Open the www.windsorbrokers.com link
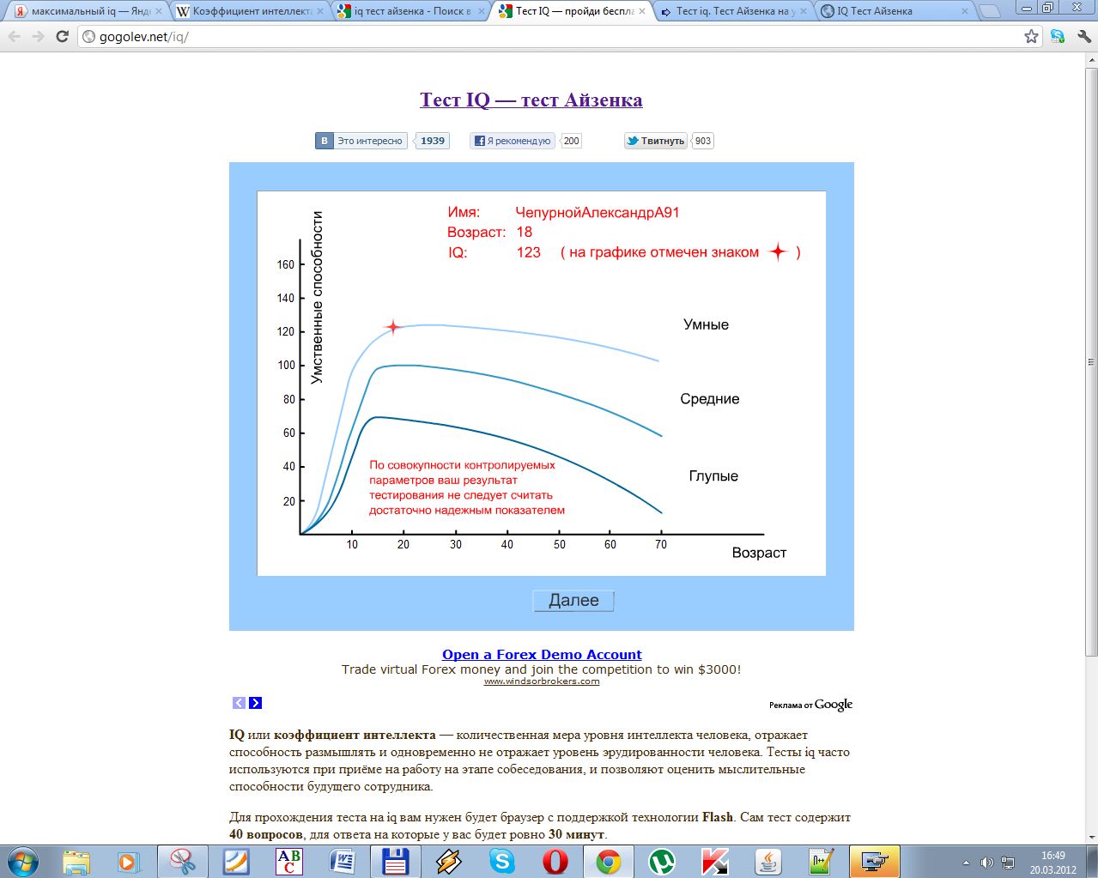The height and width of the screenshot is (878, 1098). pos(542,681)
